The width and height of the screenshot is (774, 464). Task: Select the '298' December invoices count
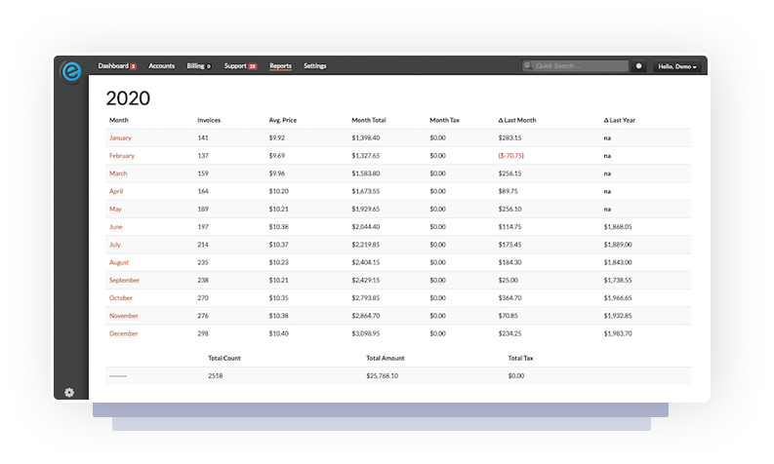203,333
